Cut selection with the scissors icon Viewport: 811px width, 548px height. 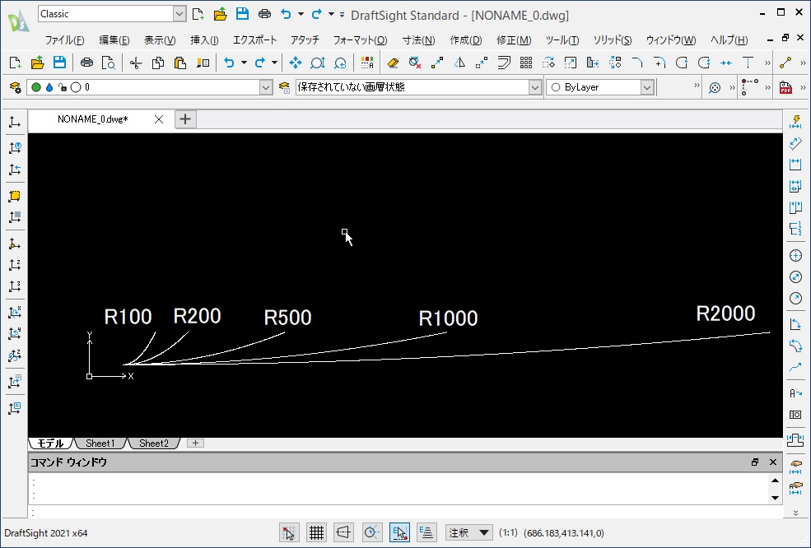pos(136,63)
